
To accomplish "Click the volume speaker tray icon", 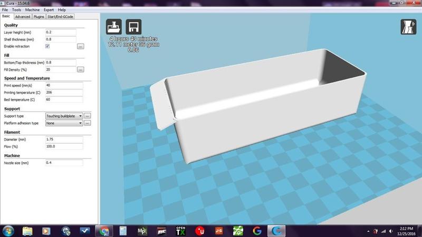I will tap(391, 231).
